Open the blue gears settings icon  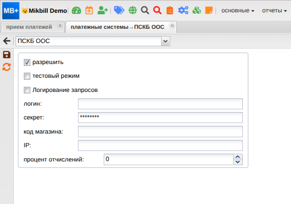183,11
